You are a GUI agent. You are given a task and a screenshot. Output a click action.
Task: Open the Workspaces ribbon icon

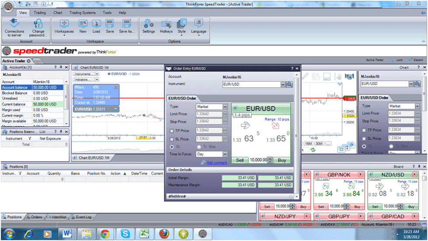tap(64, 24)
